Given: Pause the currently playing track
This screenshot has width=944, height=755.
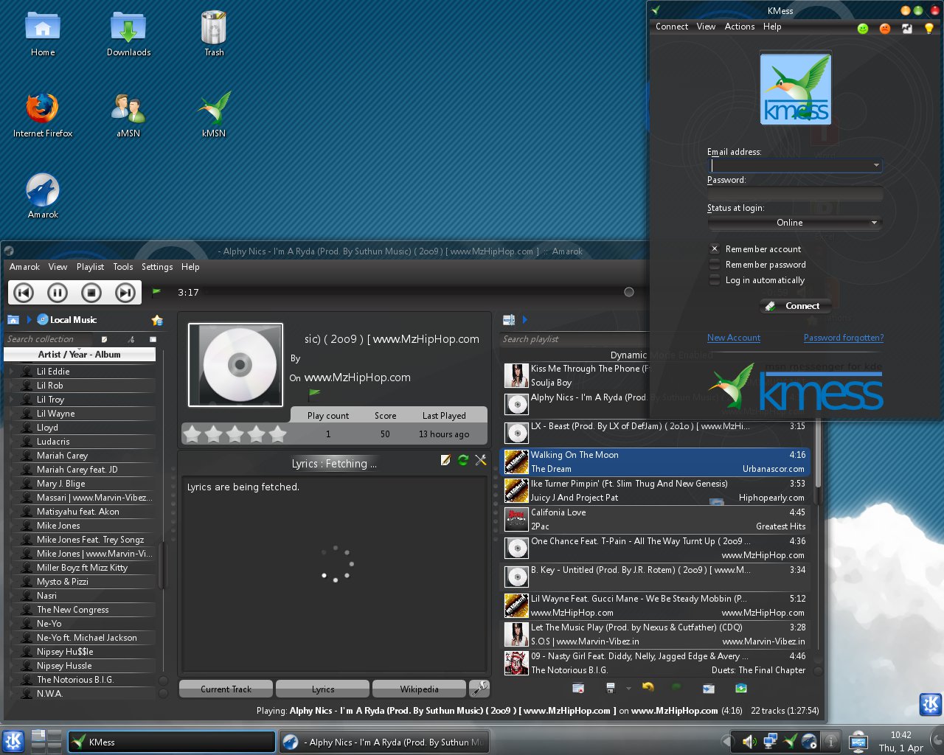Looking at the screenshot, I should 58,293.
